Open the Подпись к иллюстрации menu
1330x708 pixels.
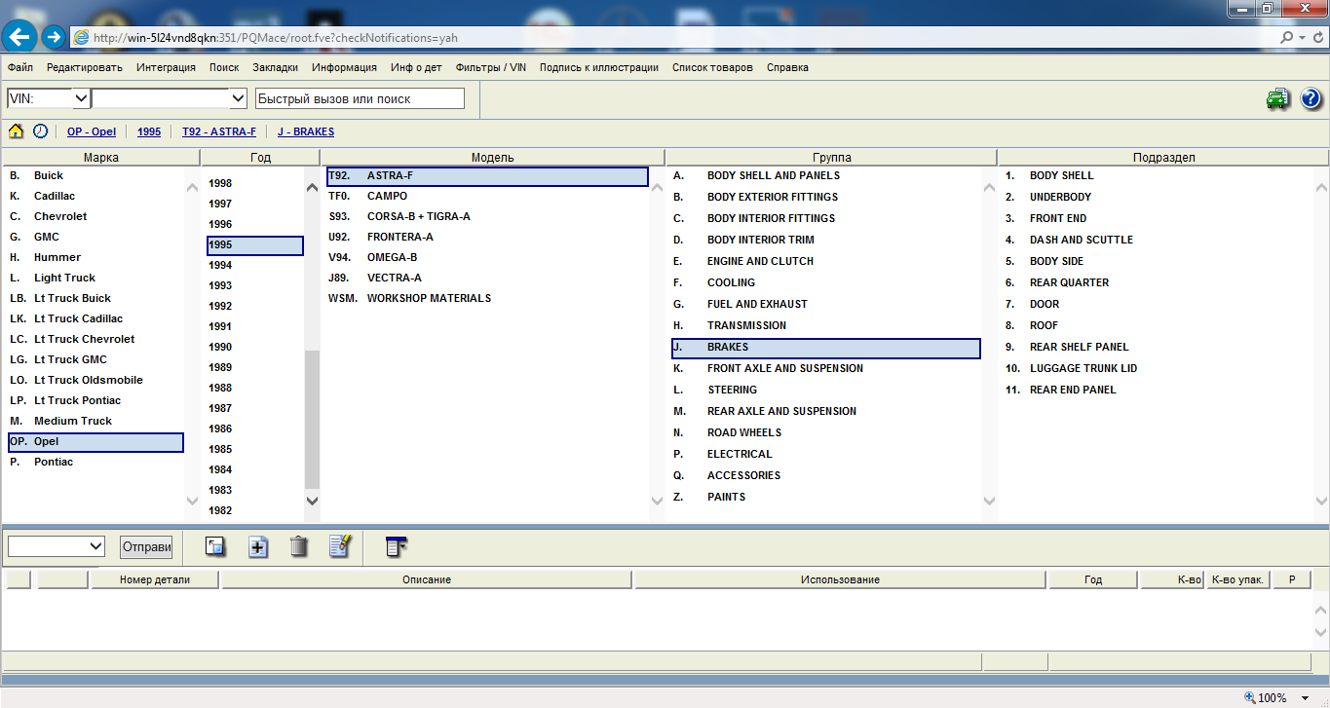(599, 67)
